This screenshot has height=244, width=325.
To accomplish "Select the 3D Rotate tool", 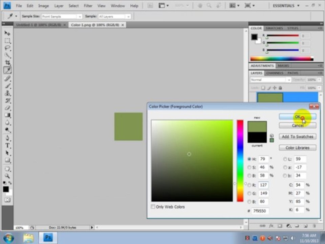I will tap(7, 168).
